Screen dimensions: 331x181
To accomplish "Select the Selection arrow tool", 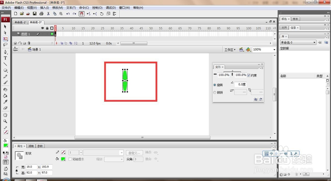I will click(5, 27).
